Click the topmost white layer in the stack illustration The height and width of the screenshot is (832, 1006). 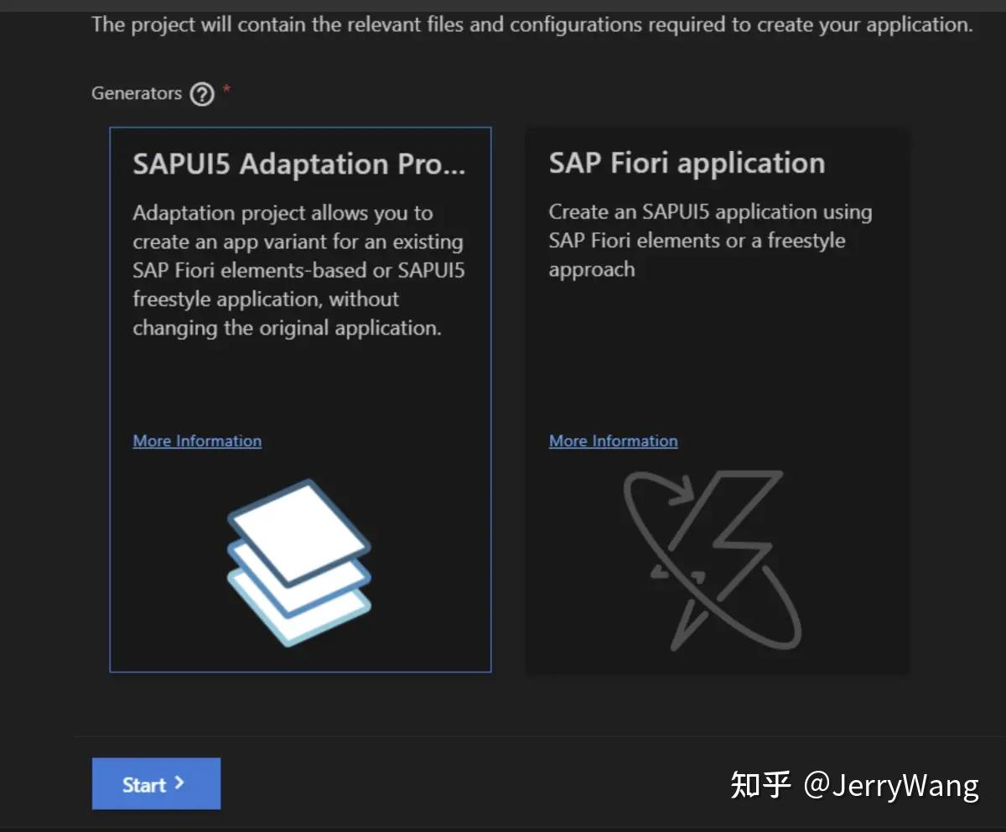click(x=298, y=528)
